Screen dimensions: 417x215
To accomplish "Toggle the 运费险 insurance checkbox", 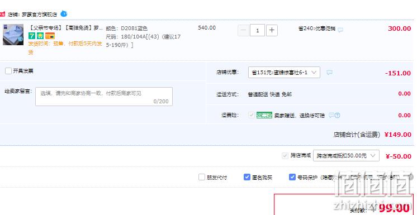I will pyautogui.click(x=252, y=115).
